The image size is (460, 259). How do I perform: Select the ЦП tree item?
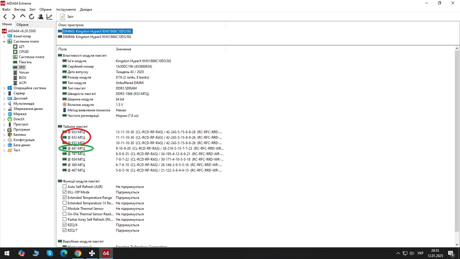(x=22, y=47)
